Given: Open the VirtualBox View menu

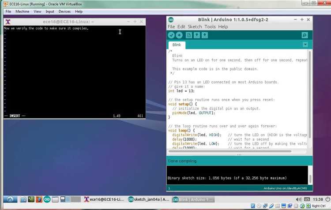Looking at the screenshot, I should [38, 11].
